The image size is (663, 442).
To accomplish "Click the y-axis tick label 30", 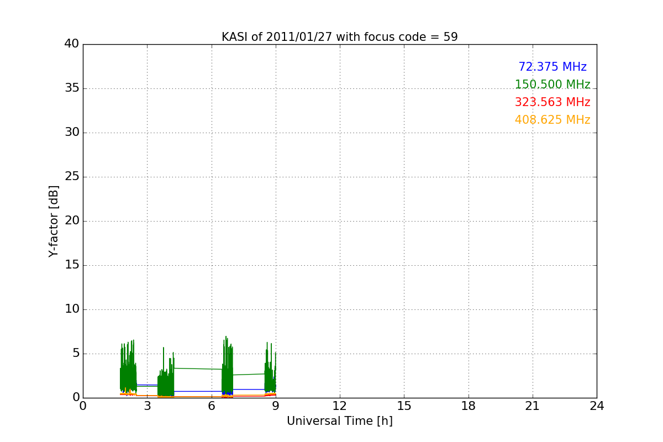I will tap(72, 133).
